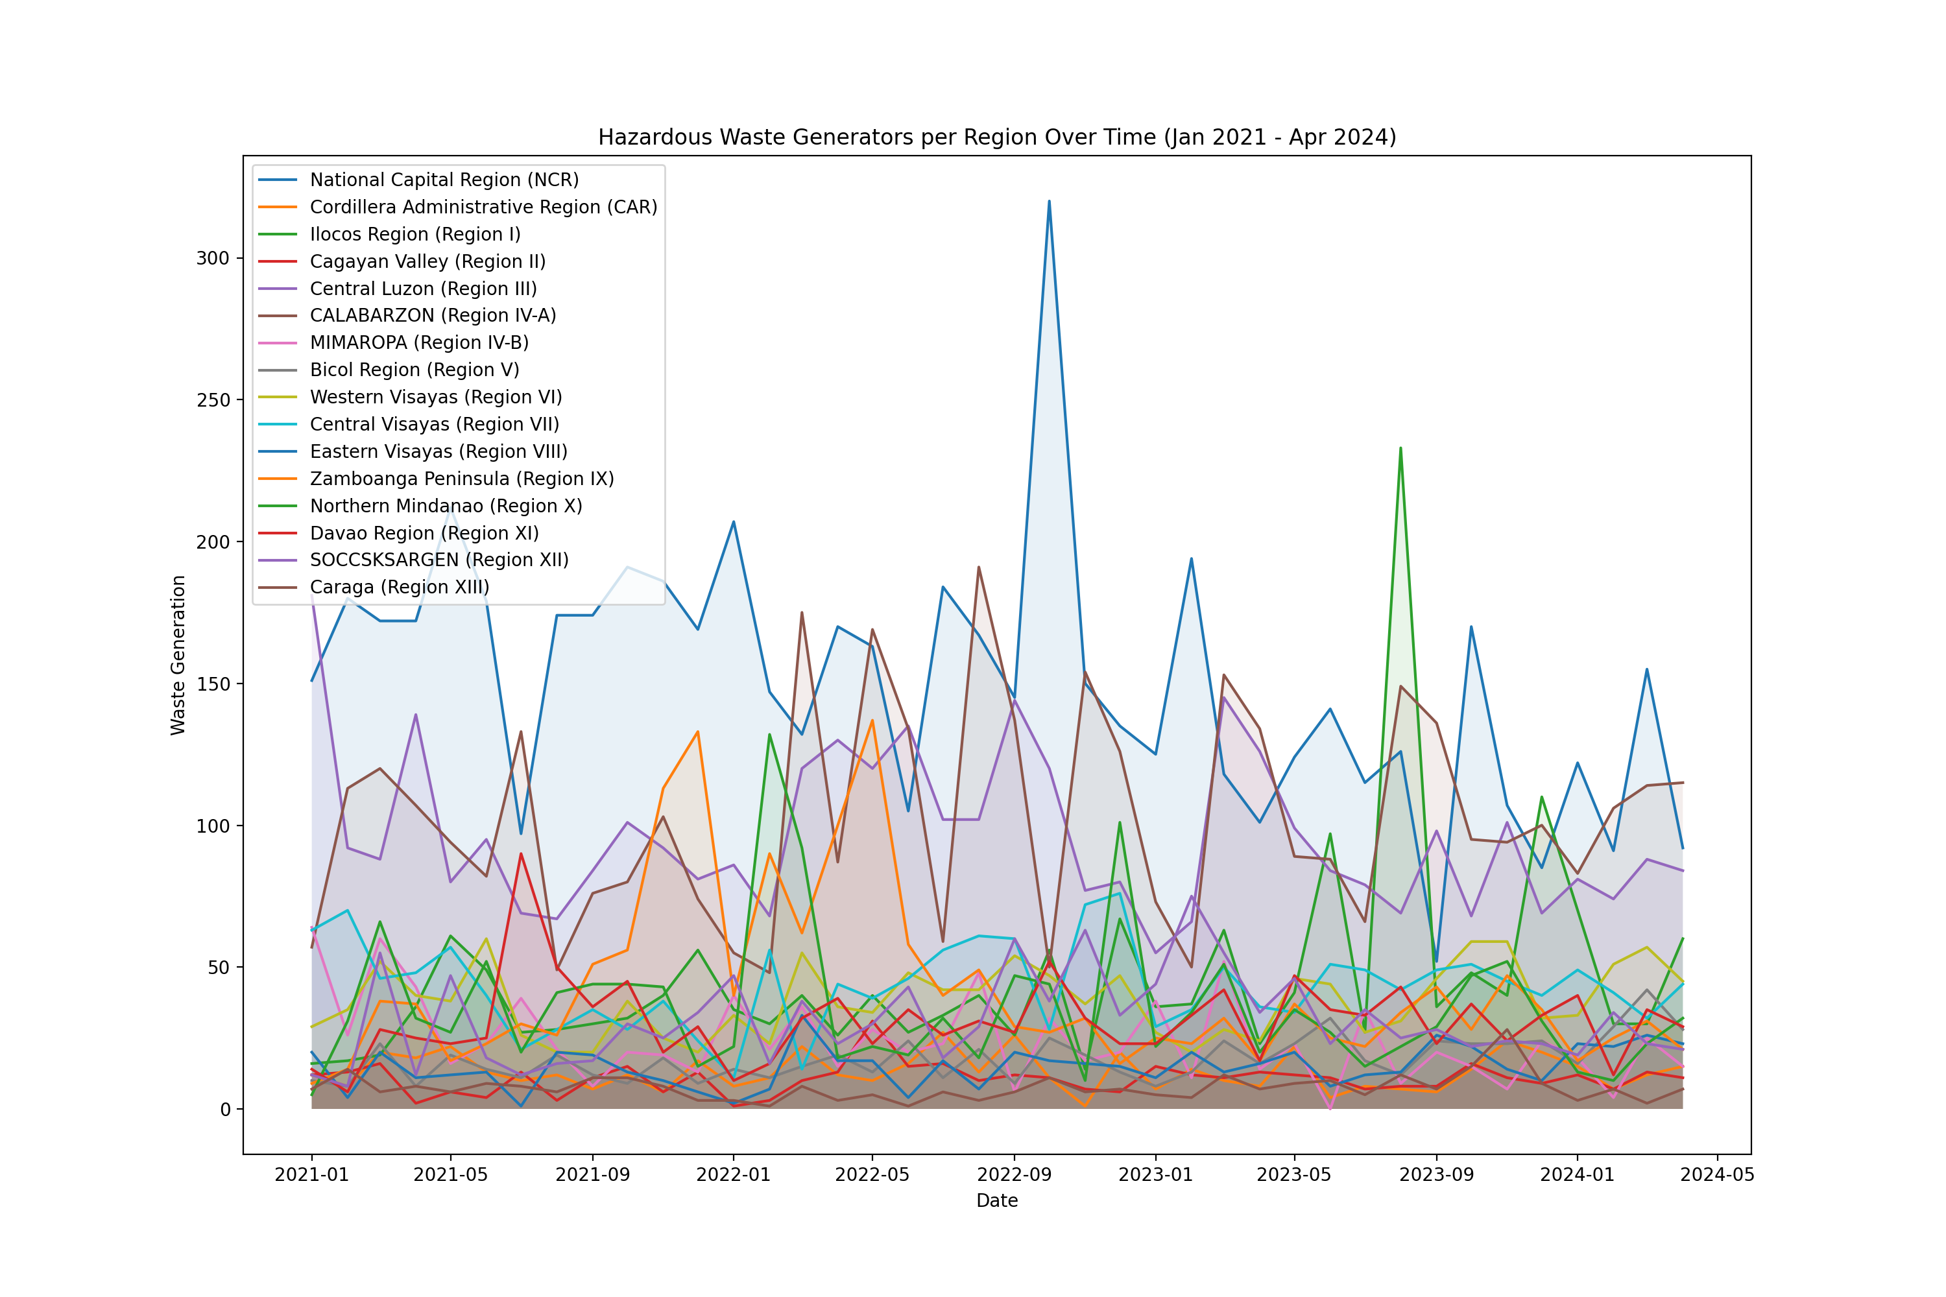The width and height of the screenshot is (1946, 1297).
Task: Click the y-axis tick label 200
Action: click(x=213, y=541)
